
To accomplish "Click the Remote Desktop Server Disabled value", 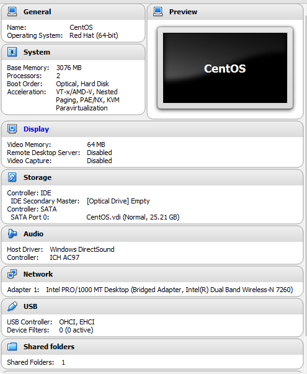I will pos(99,153).
